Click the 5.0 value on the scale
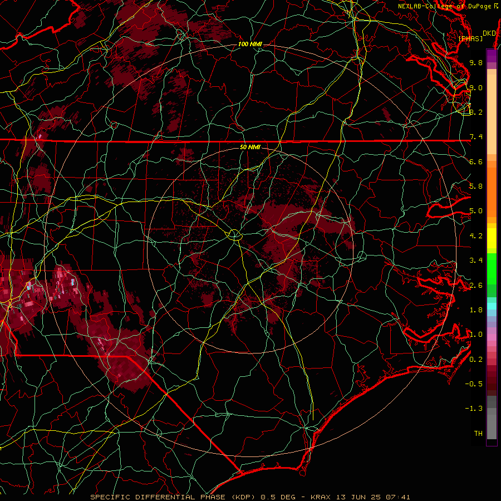501x501 pixels. coord(476,211)
